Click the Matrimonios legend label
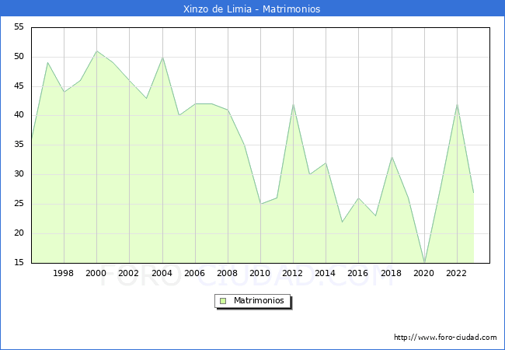This screenshot has height=350, width=505. 259,300
